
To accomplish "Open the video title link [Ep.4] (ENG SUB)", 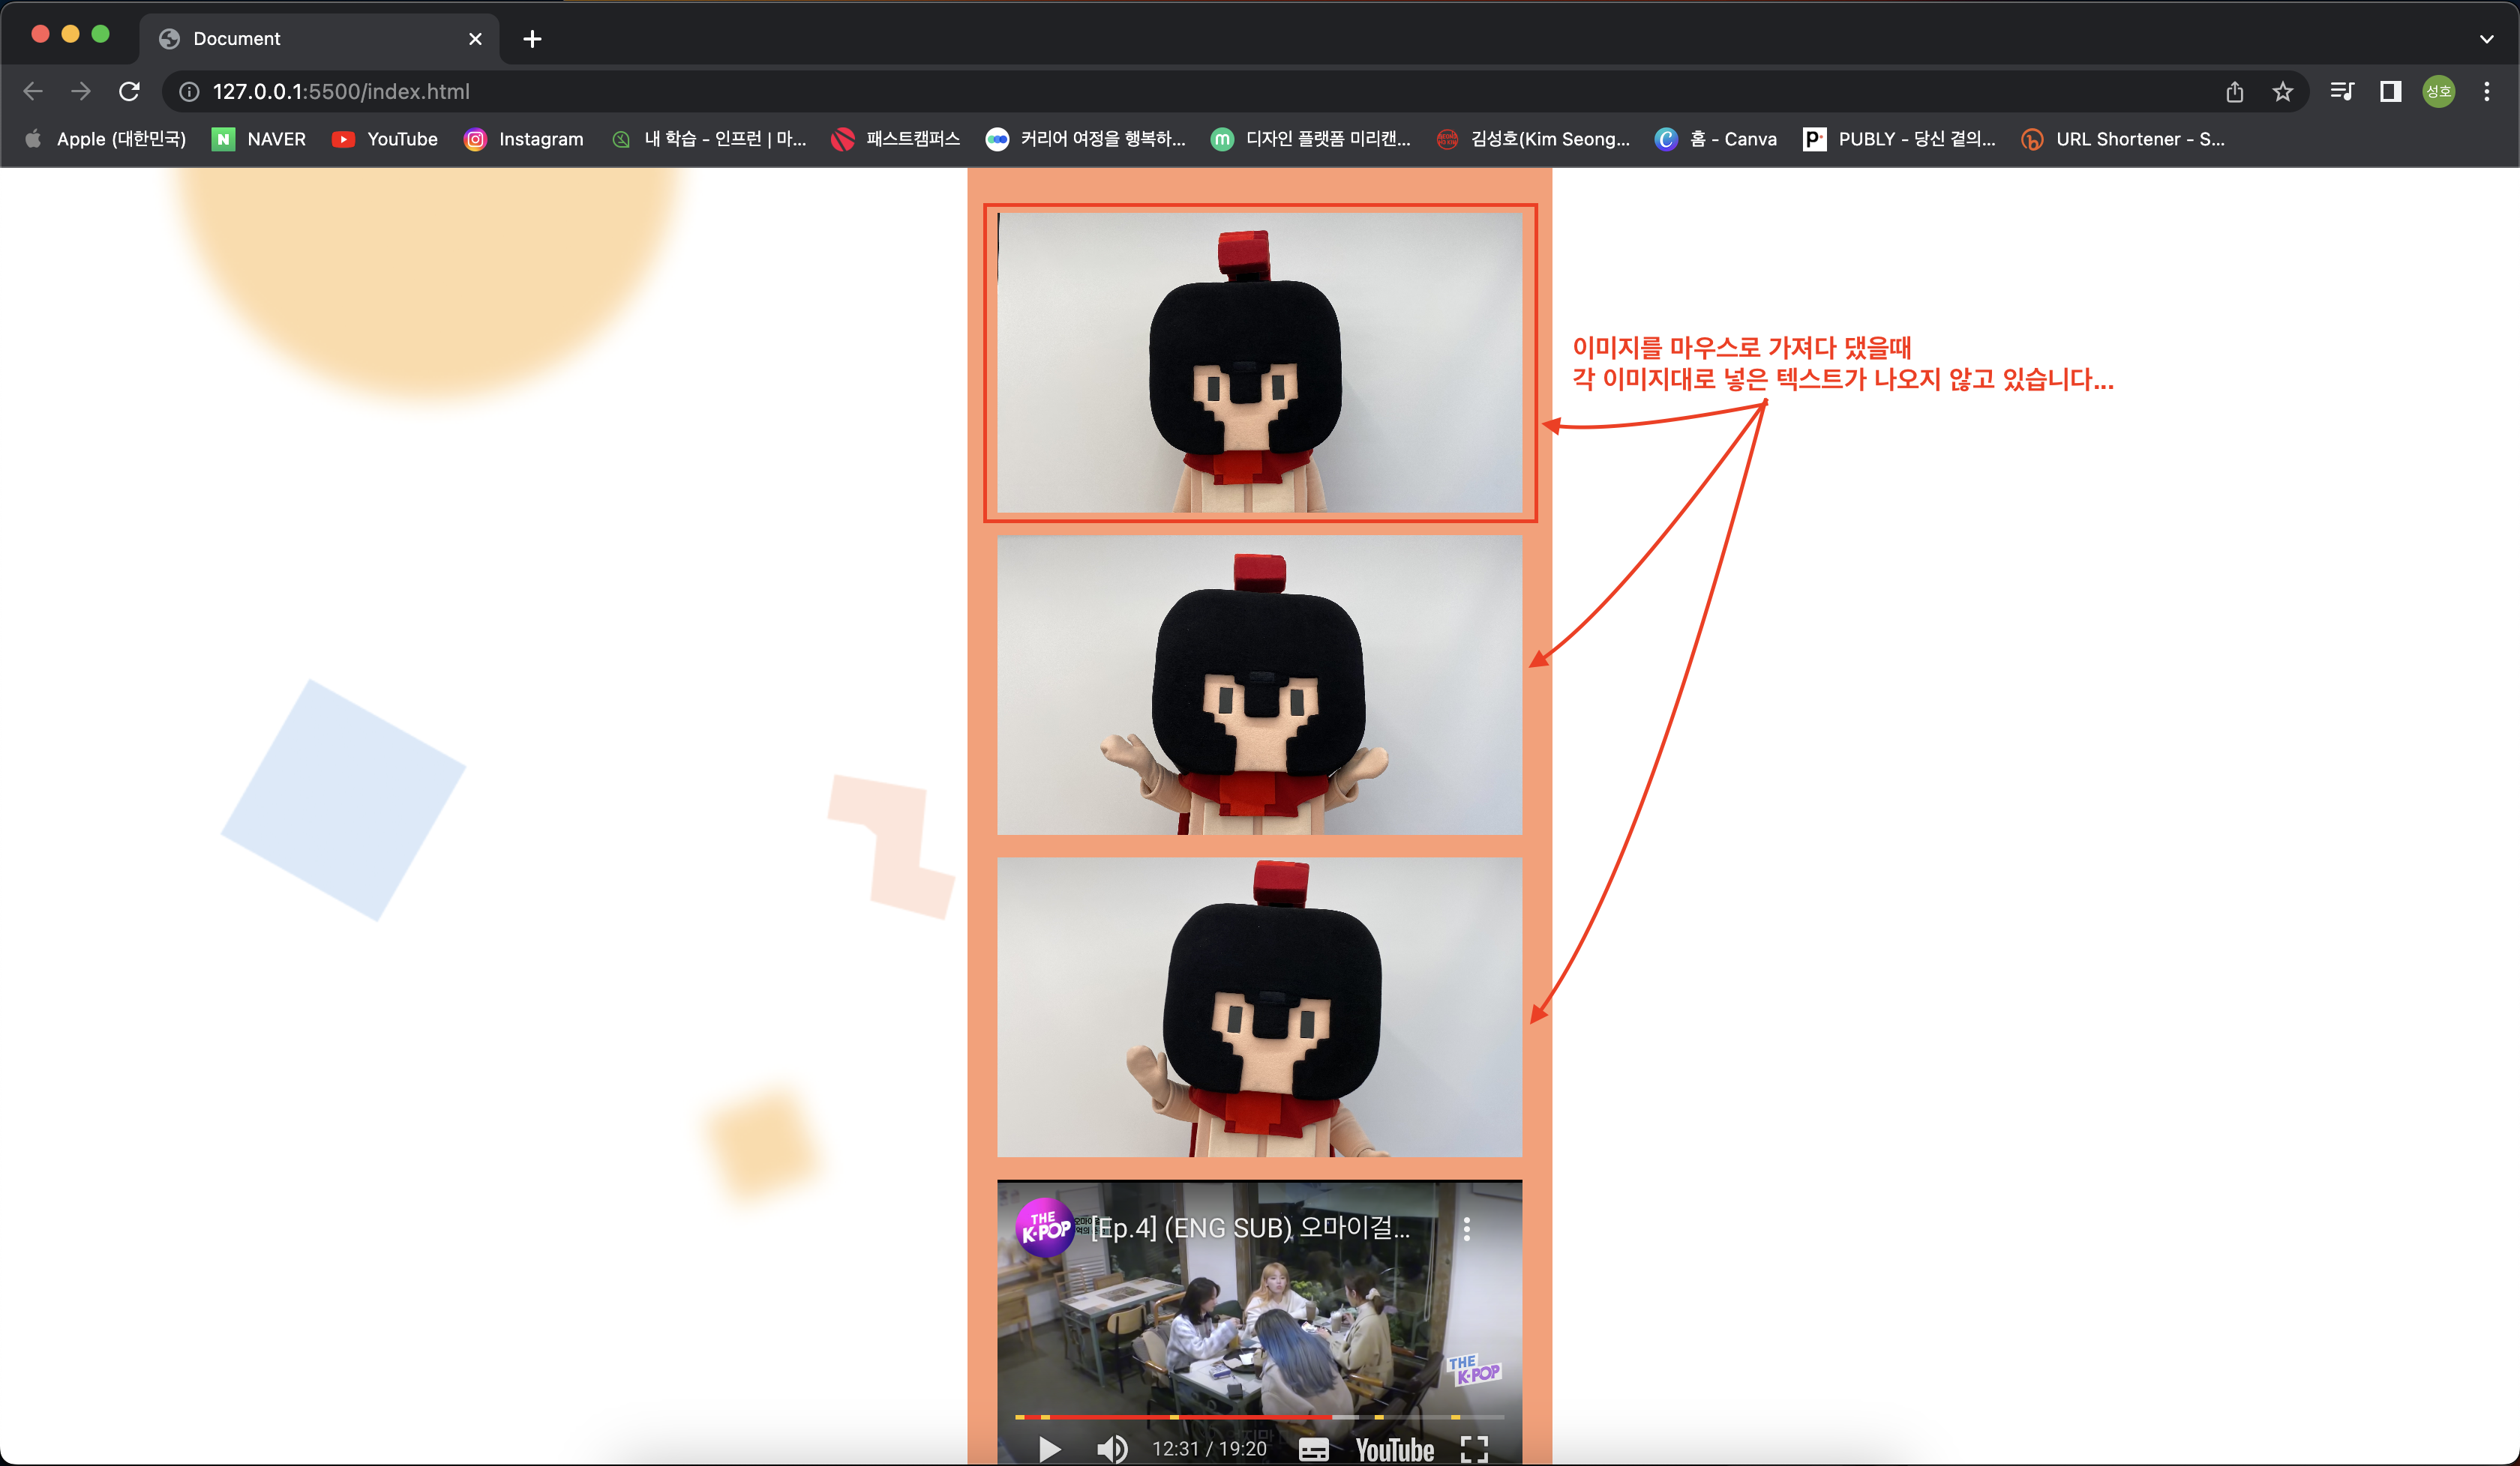I will click(1250, 1227).
